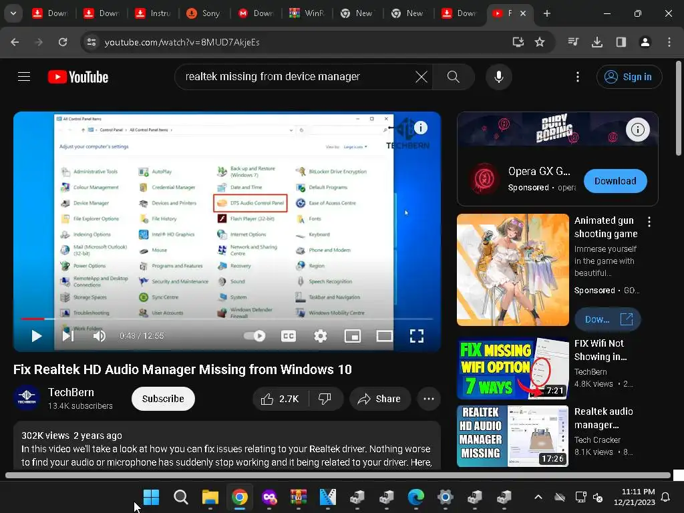Share the video
This screenshot has height=513, width=684.
point(379,399)
